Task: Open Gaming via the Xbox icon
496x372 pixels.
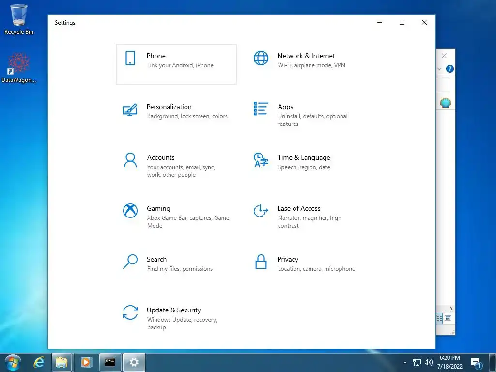Action: point(130,211)
